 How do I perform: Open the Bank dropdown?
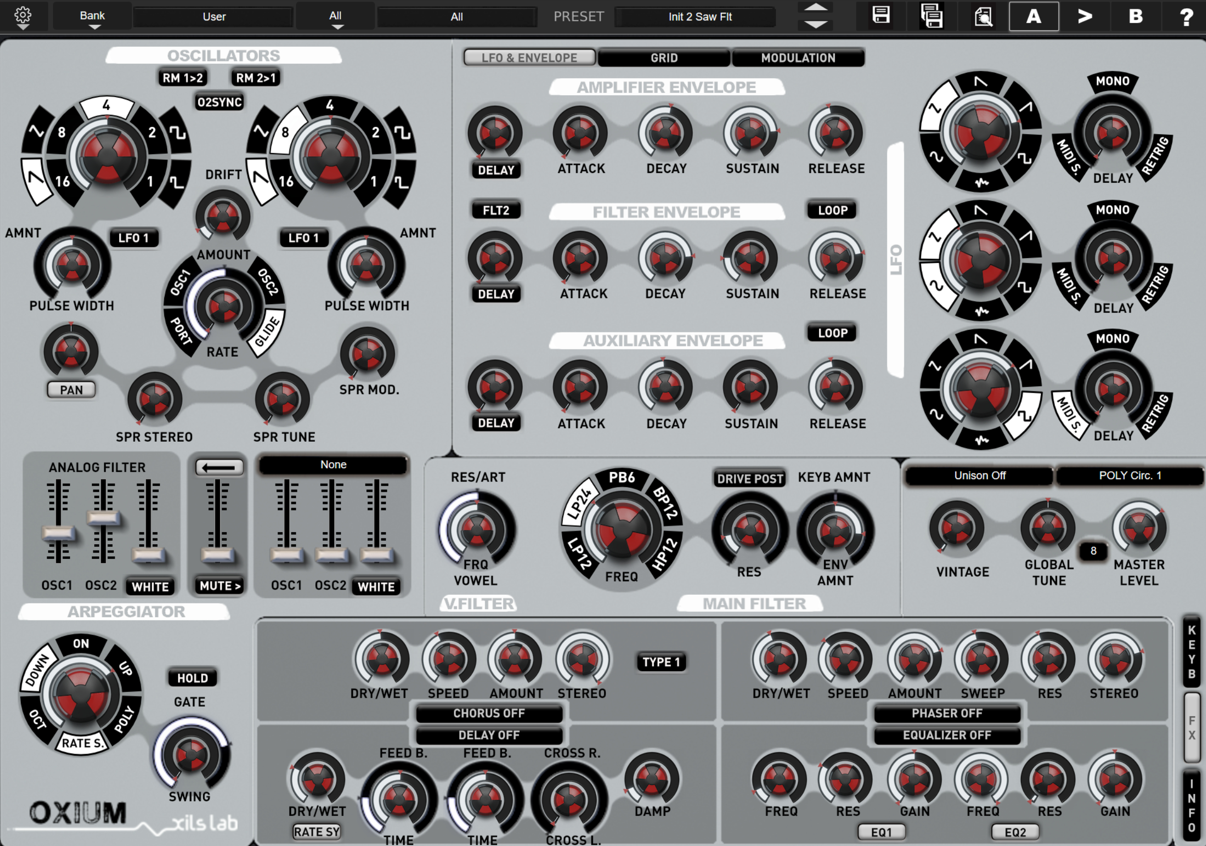tap(92, 17)
